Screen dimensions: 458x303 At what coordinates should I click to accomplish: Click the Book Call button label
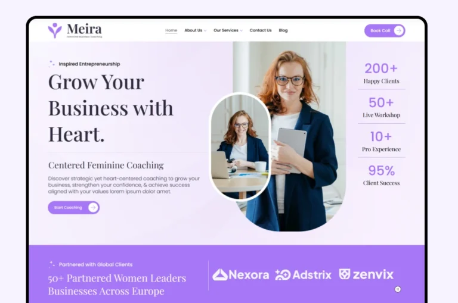380,30
